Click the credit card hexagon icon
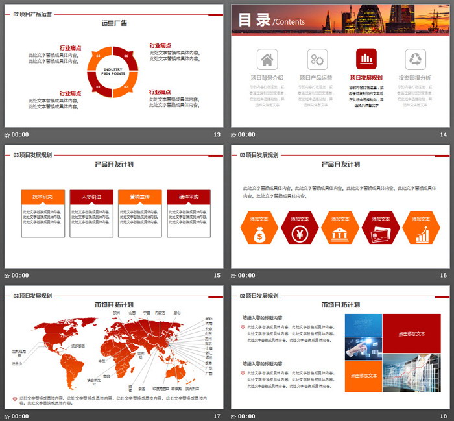 (x=381, y=228)
